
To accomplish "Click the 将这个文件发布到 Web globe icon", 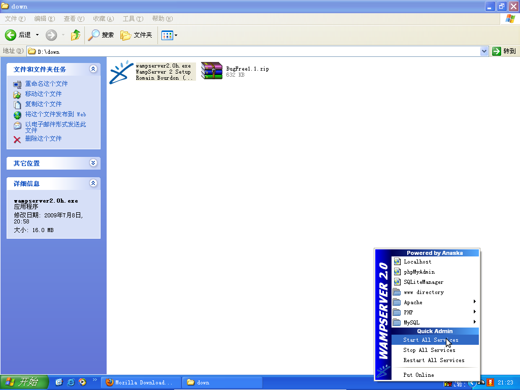I will point(17,115).
